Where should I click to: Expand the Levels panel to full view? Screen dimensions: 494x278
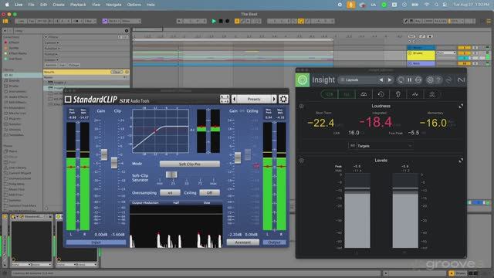coord(461,161)
